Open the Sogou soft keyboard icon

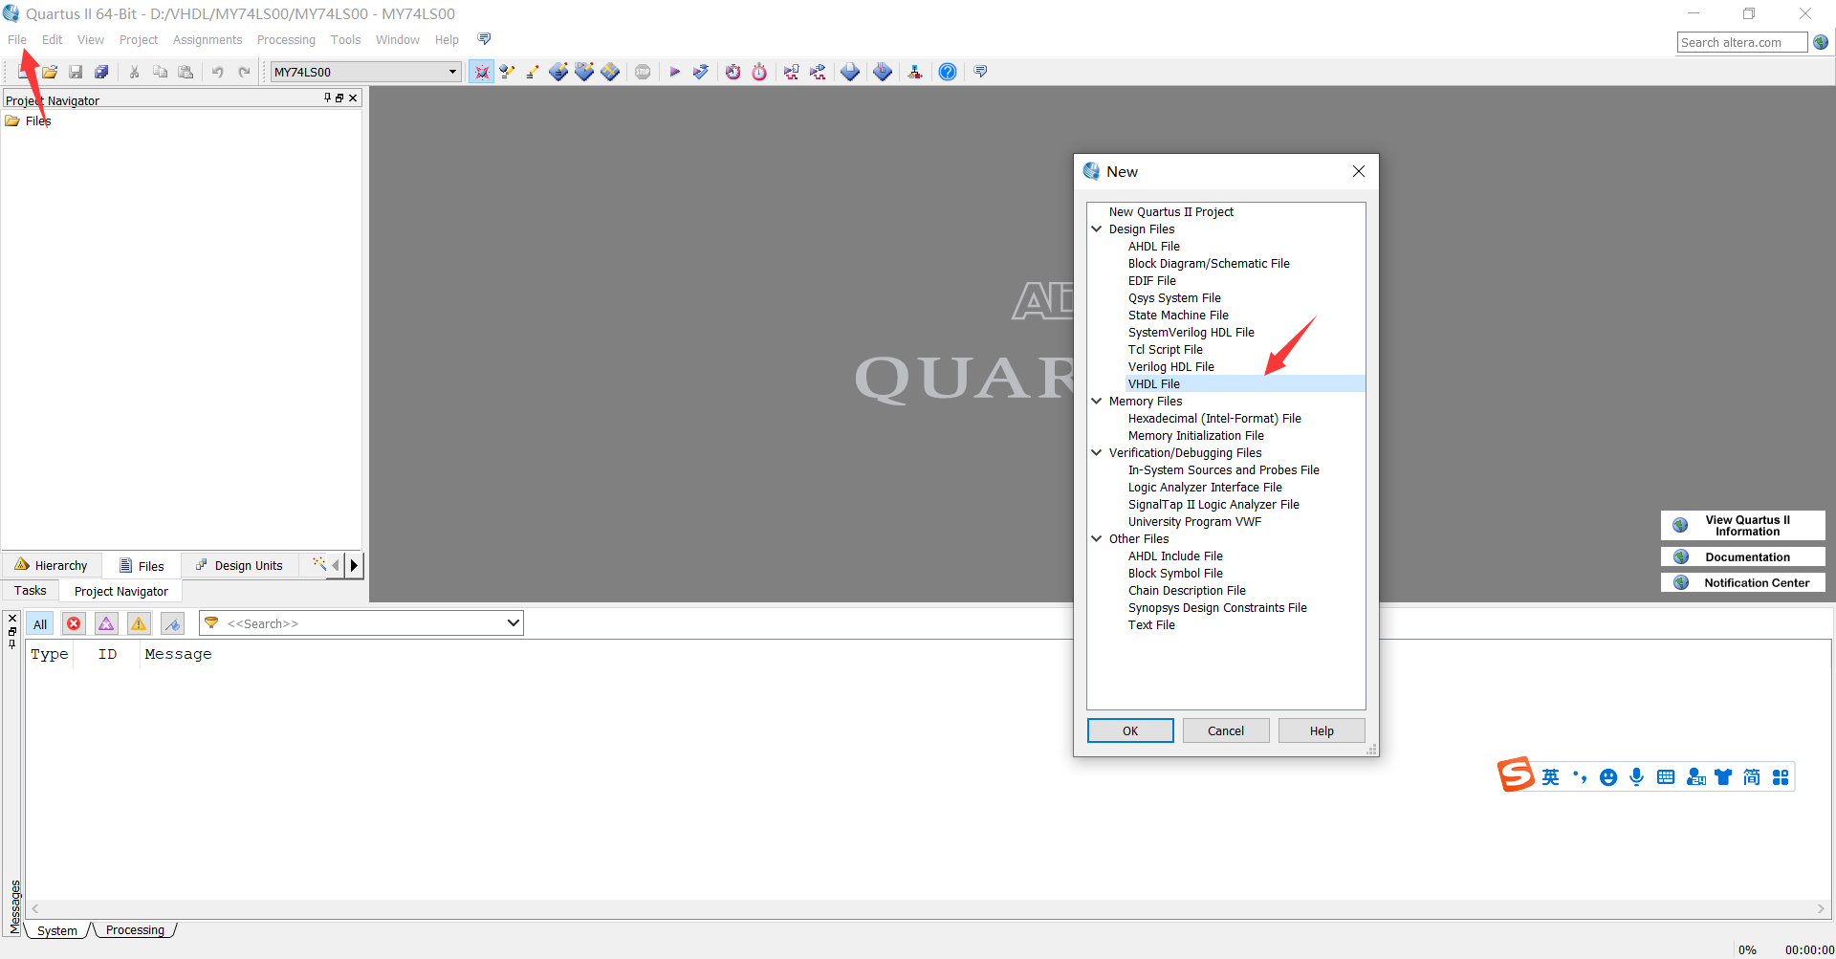coord(1666,777)
